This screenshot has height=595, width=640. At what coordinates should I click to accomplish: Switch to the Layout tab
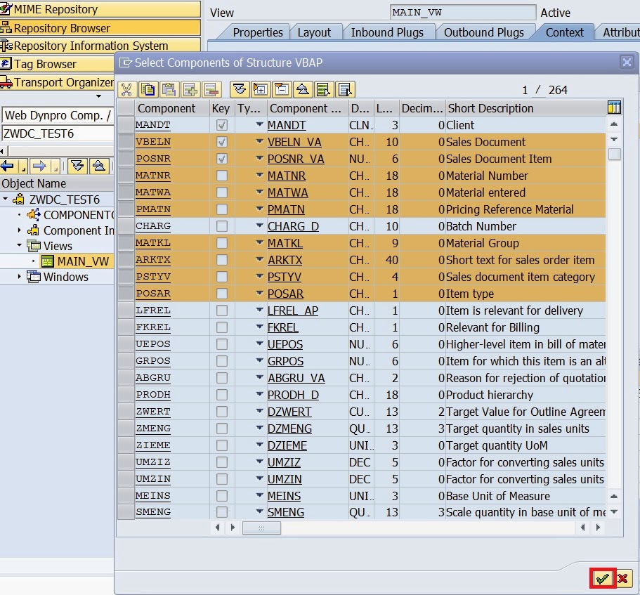tap(314, 32)
